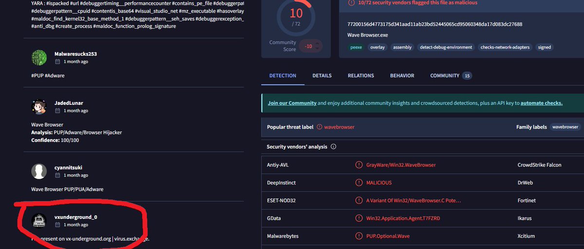
Task: Click the wavebrowser popular threat label
Action: coord(339,127)
